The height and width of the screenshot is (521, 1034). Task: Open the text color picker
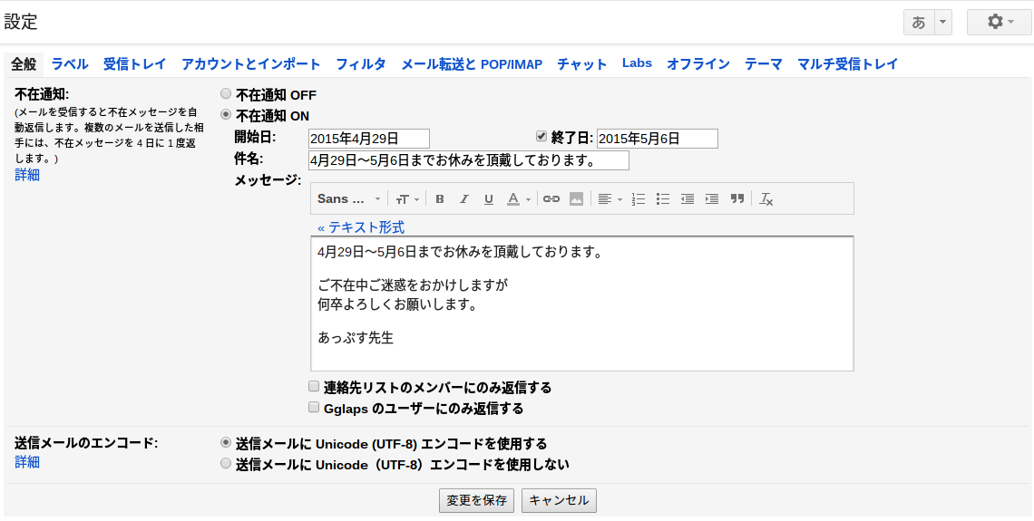[x=518, y=199]
